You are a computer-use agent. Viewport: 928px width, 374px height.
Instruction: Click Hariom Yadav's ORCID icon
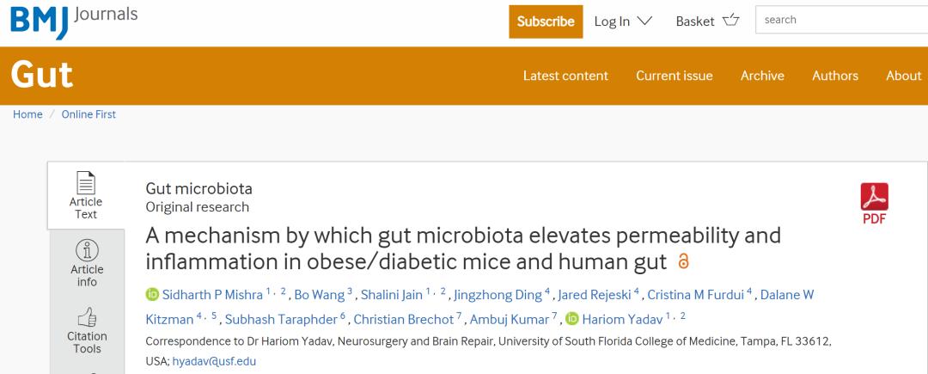tap(572, 320)
